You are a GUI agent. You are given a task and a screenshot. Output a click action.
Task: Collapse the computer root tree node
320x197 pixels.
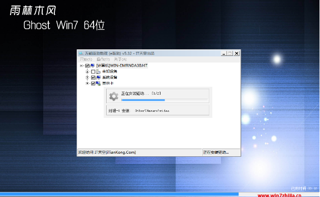[81, 65]
